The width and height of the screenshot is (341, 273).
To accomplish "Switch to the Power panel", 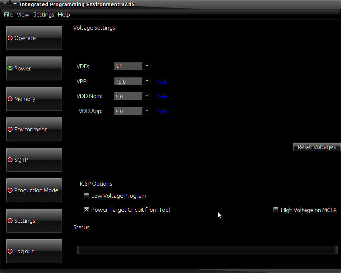I will tap(34, 68).
